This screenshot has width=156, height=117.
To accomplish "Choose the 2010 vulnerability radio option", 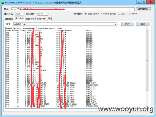I will pos(130,14).
